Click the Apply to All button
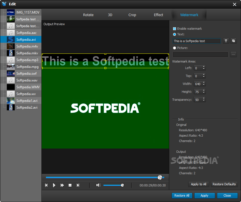The image size is (241, 202). pyautogui.click(x=198, y=184)
